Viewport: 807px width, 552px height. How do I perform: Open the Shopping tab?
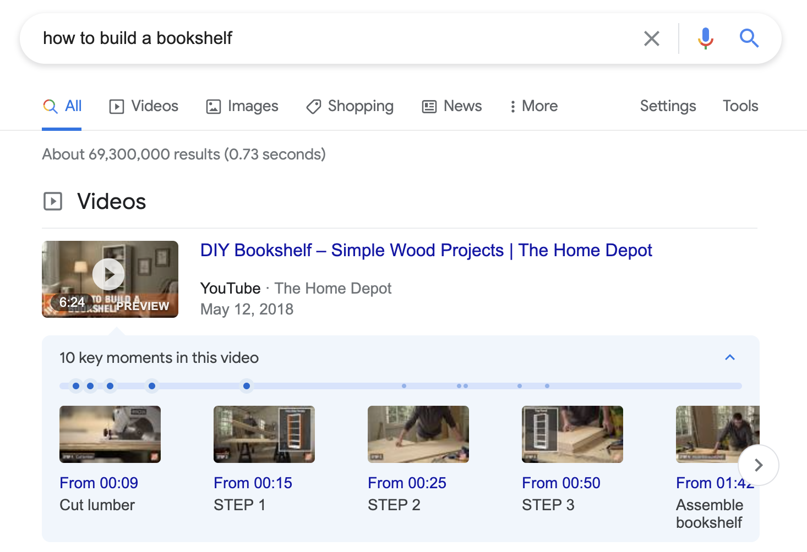coord(350,106)
